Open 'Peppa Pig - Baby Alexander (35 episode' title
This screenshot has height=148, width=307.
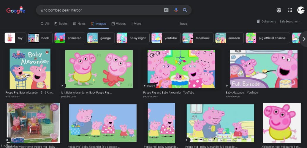211,147
